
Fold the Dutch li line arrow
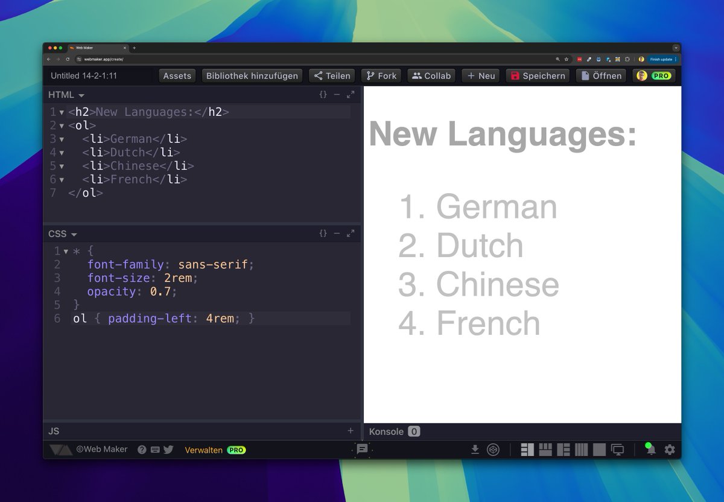click(62, 153)
